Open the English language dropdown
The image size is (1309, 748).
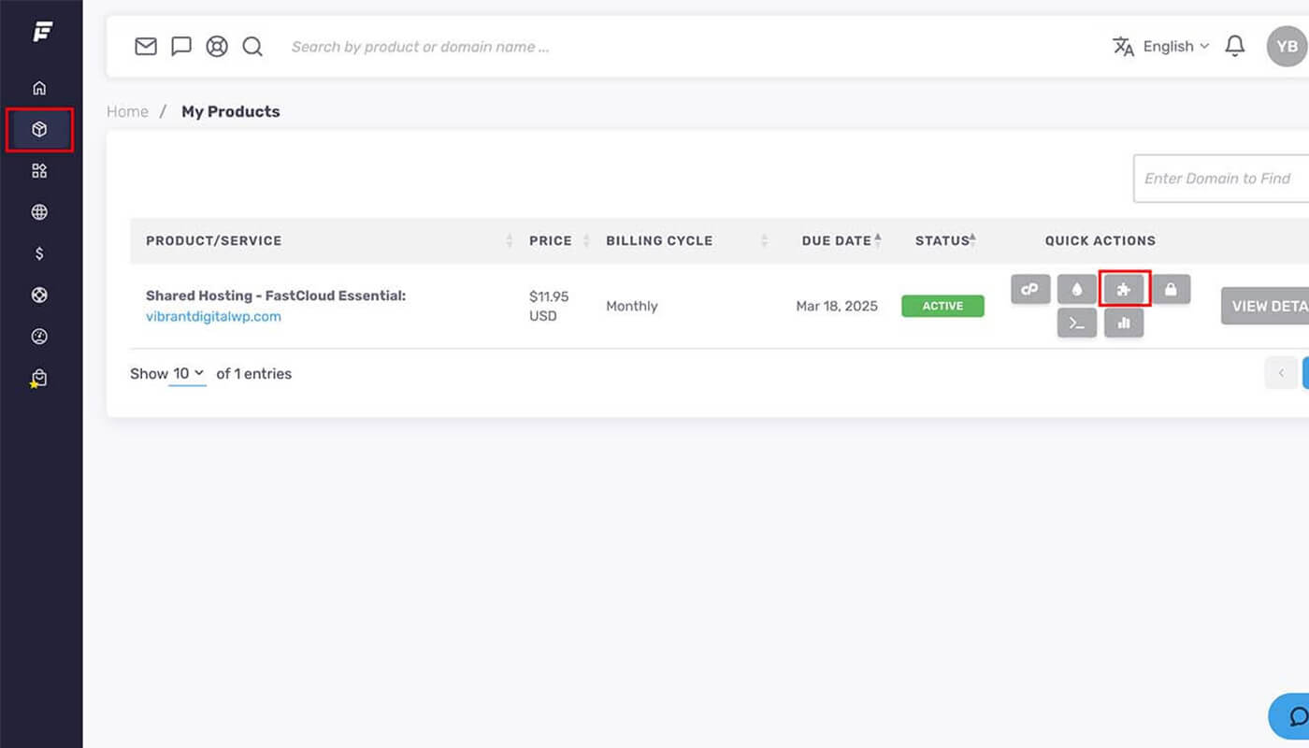[x=1160, y=46]
